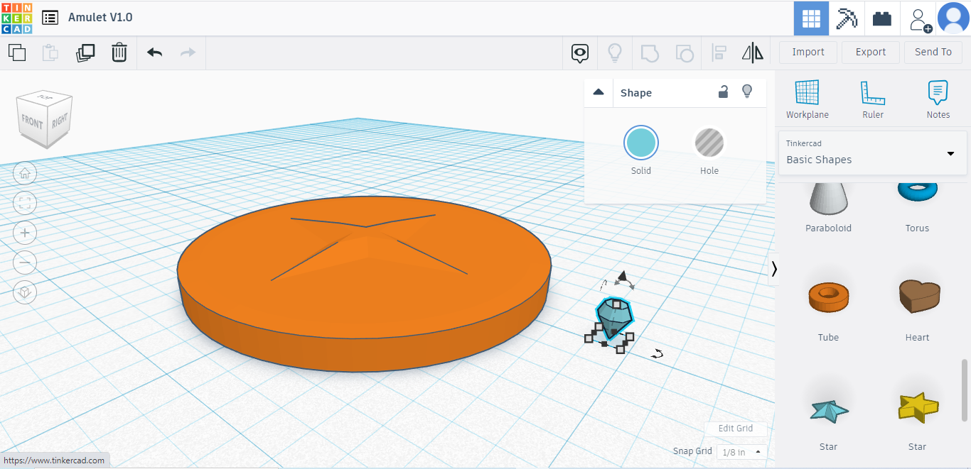Image resolution: width=971 pixels, height=469 pixels.
Task: Select the Ruler tool
Action: point(873,99)
